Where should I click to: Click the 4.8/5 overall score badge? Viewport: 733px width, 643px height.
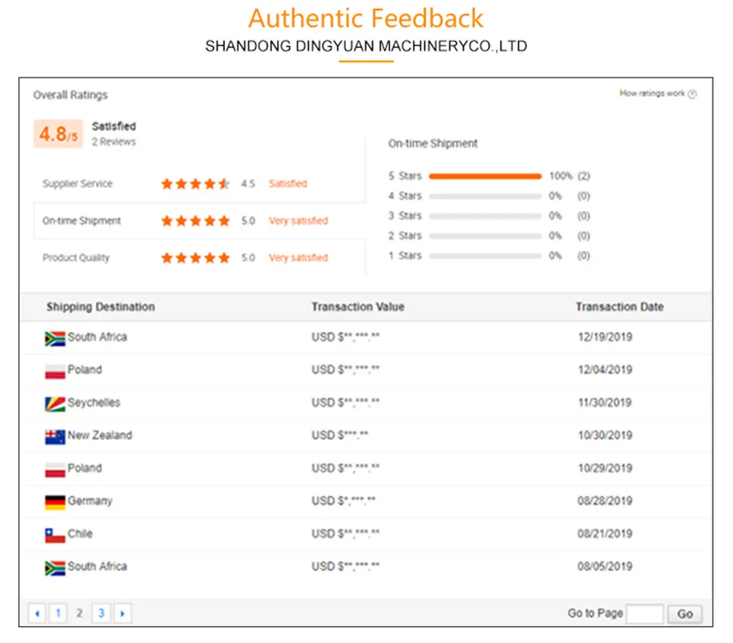point(59,134)
